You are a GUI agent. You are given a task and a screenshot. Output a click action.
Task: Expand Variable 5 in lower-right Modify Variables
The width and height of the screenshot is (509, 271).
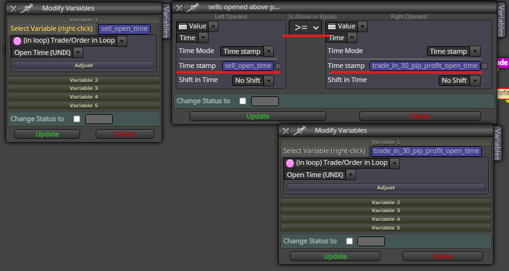(386, 228)
